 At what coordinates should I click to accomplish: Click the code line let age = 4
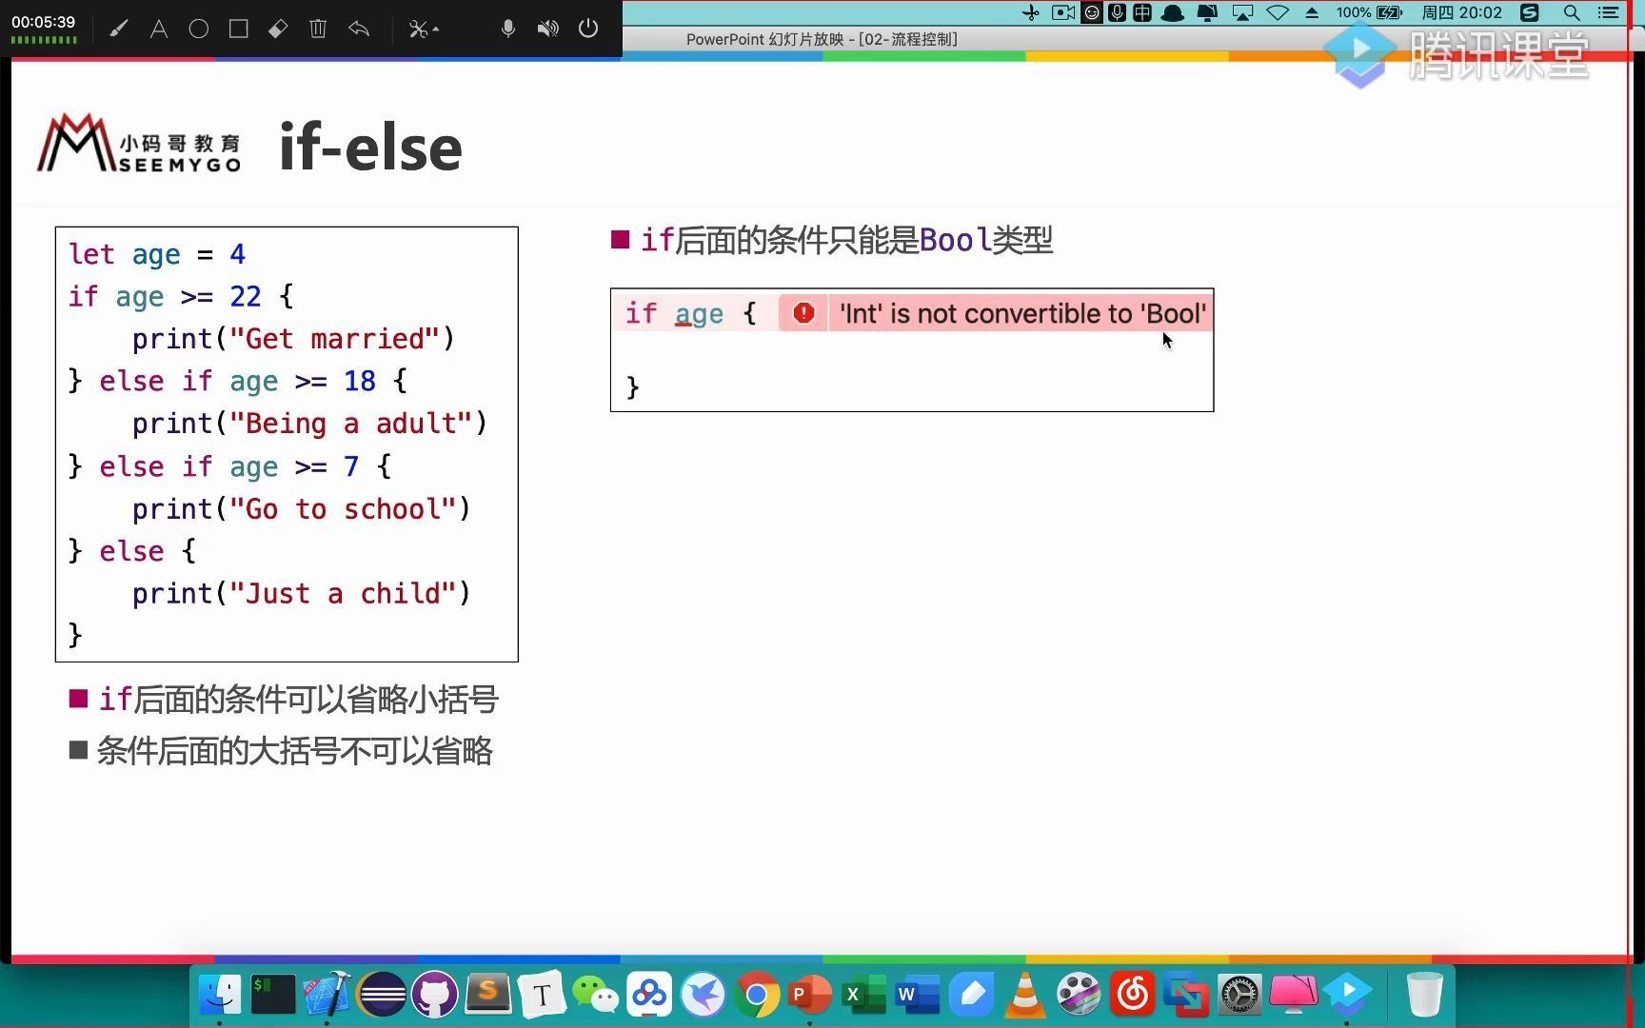(x=157, y=254)
